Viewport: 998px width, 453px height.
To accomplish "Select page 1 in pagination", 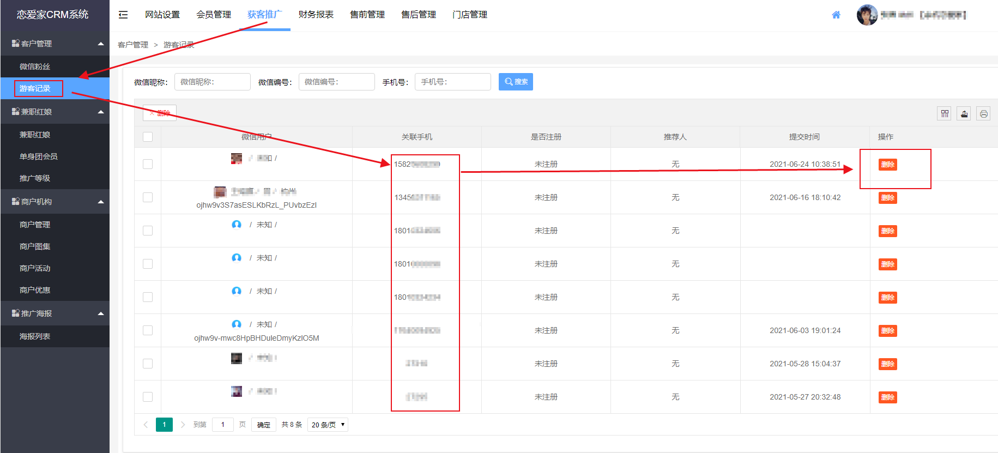I will [x=164, y=425].
